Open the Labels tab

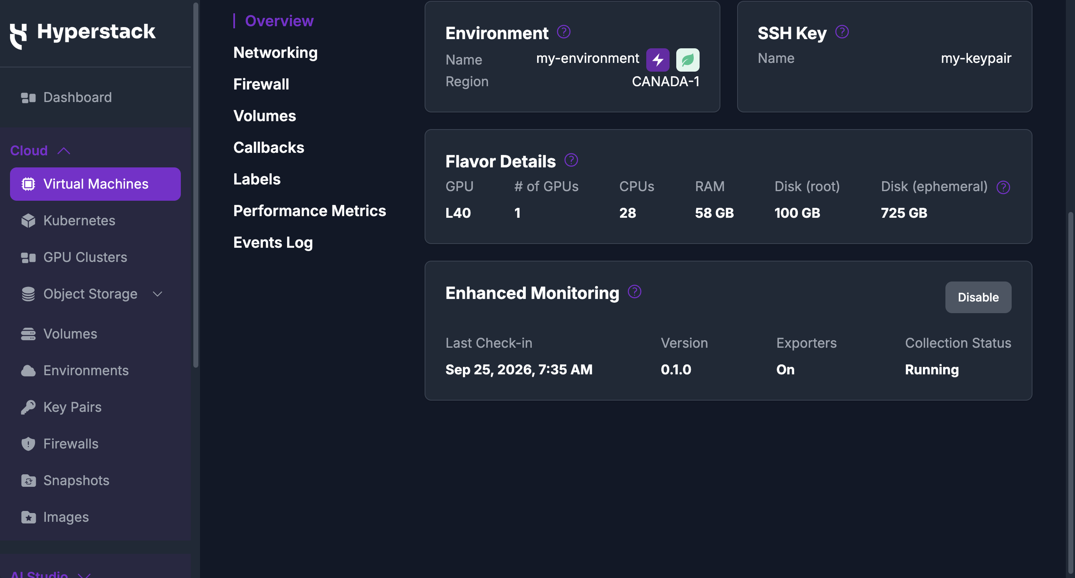coord(257,179)
